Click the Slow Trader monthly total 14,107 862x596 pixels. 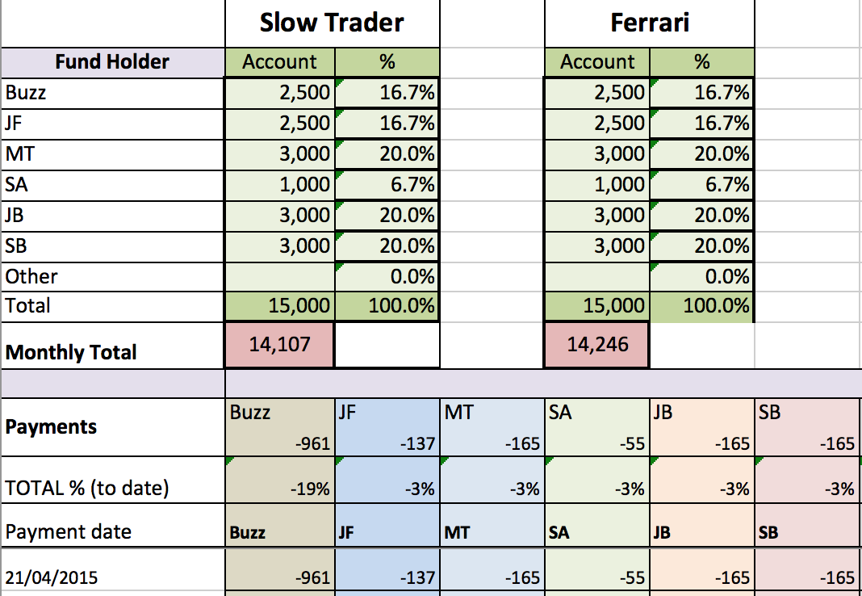(x=279, y=345)
